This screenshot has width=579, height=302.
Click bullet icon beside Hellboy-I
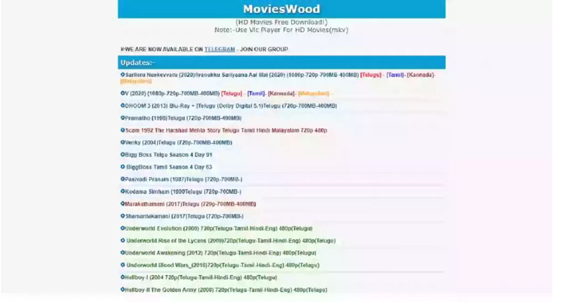pyautogui.click(x=122, y=277)
